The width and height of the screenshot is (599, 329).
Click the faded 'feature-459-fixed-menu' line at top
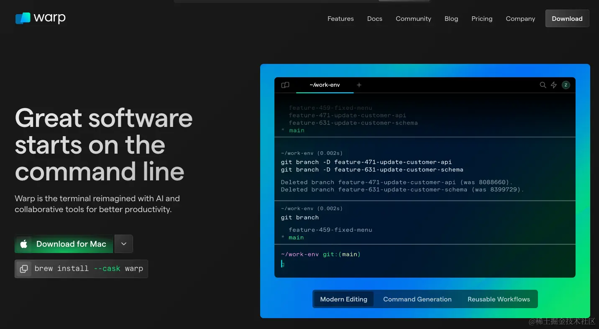(x=330, y=108)
